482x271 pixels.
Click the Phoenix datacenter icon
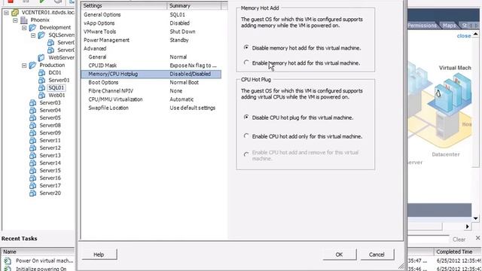coord(24,20)
